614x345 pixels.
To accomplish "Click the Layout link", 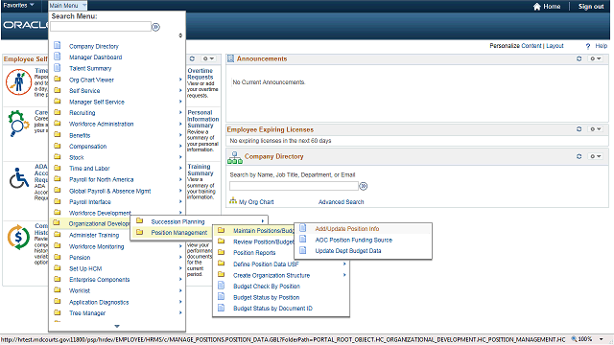I will click(x=555, y=46).
